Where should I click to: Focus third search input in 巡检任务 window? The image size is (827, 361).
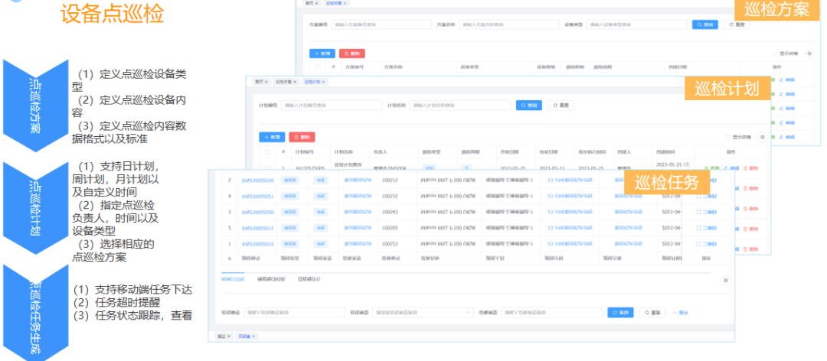tap(551, 313)
